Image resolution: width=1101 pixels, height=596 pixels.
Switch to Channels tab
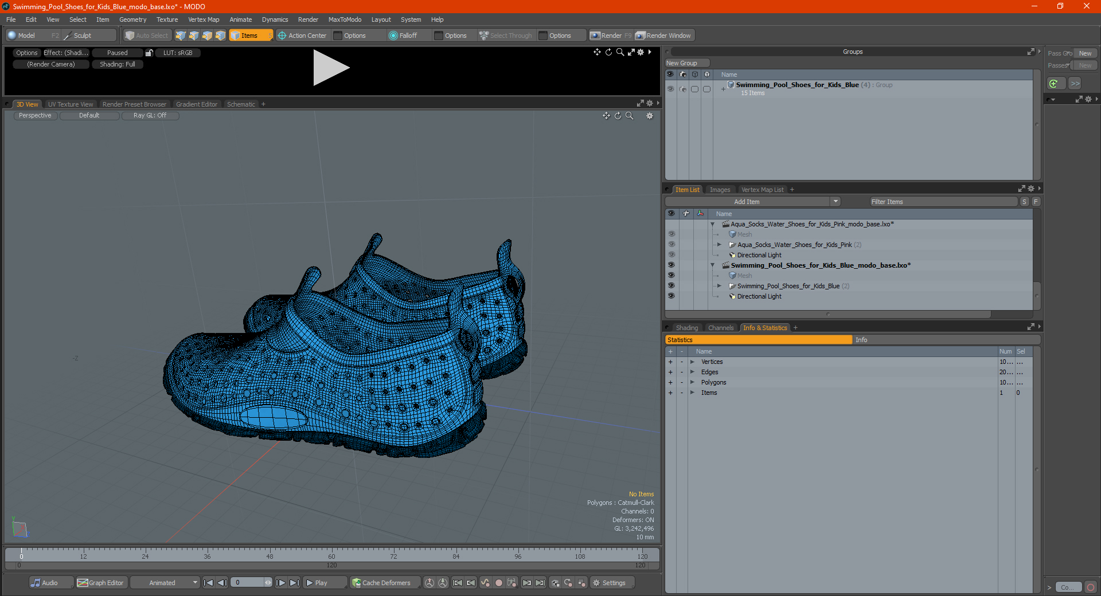point(721,328)
